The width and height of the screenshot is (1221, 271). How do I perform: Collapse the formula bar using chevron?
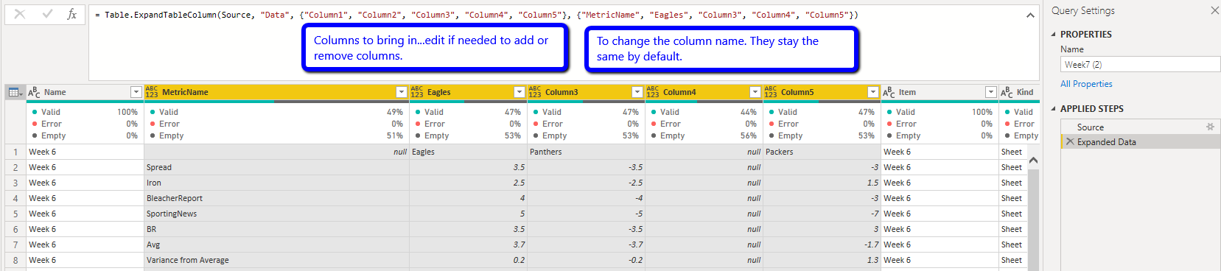coord(1030,15)
